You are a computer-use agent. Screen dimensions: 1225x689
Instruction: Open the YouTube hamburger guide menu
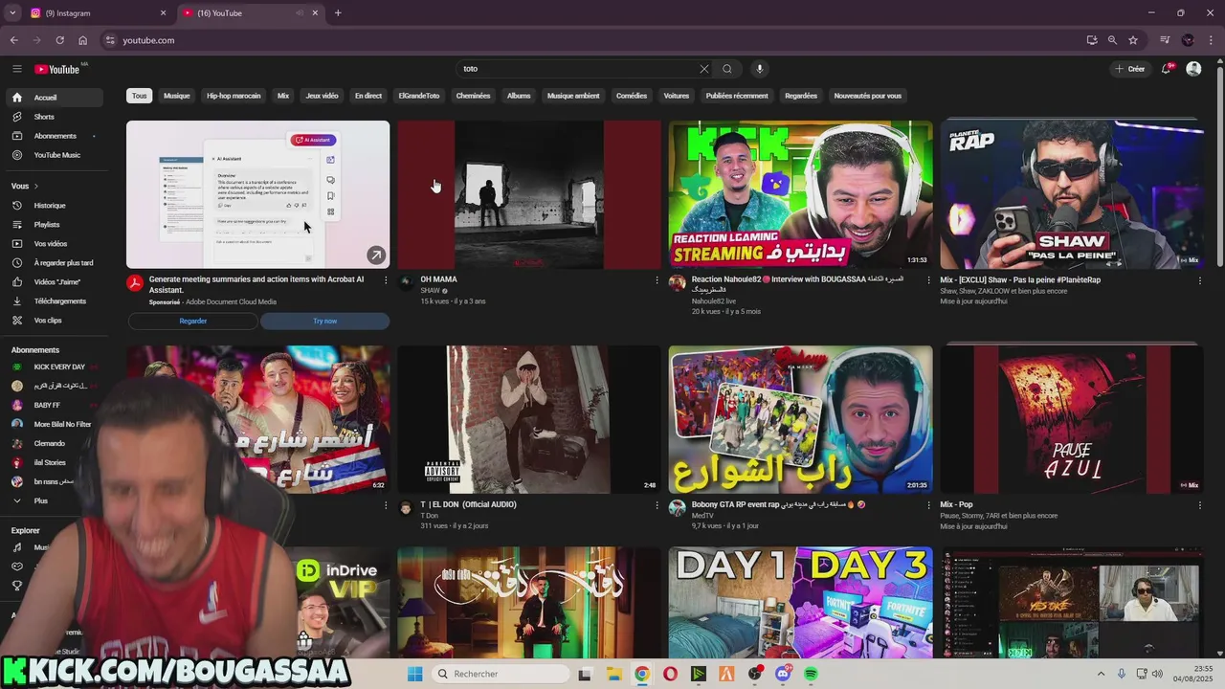click(17, 69)
